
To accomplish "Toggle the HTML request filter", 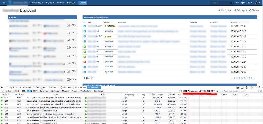I will [x=16, y=91].
